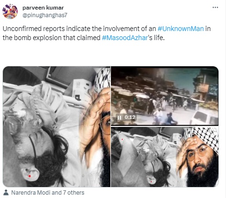Click the tagged people person icon
This screenshot has width=229, height=198.
[6, 192]
